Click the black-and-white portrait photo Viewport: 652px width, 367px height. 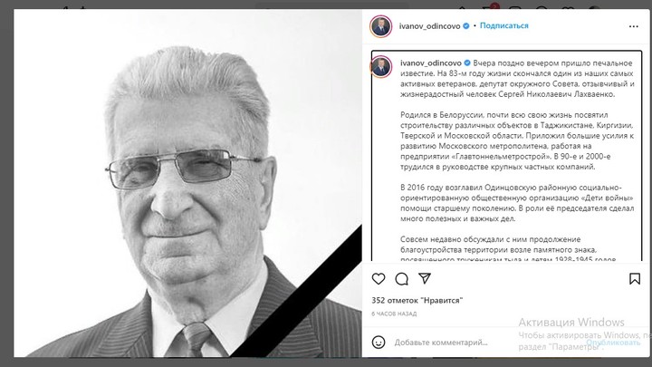[187, 183]
